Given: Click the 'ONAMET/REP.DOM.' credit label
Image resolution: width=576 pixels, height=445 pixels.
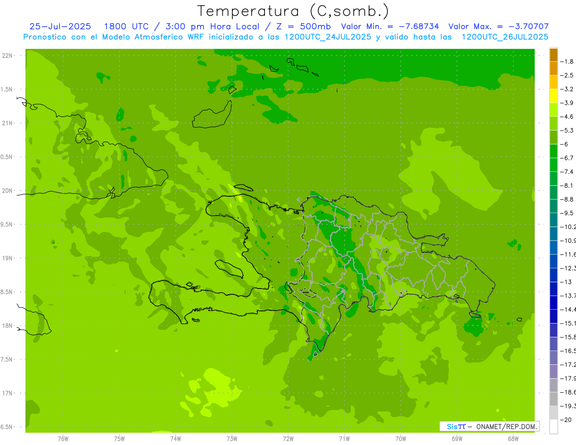Looking at the screenshot, I should point(506,426).
